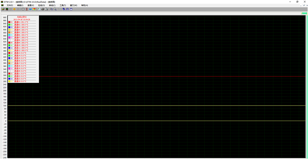Click the tile windows horizontally icon
The image size is (308, 159).
click(x=67, y=9)
